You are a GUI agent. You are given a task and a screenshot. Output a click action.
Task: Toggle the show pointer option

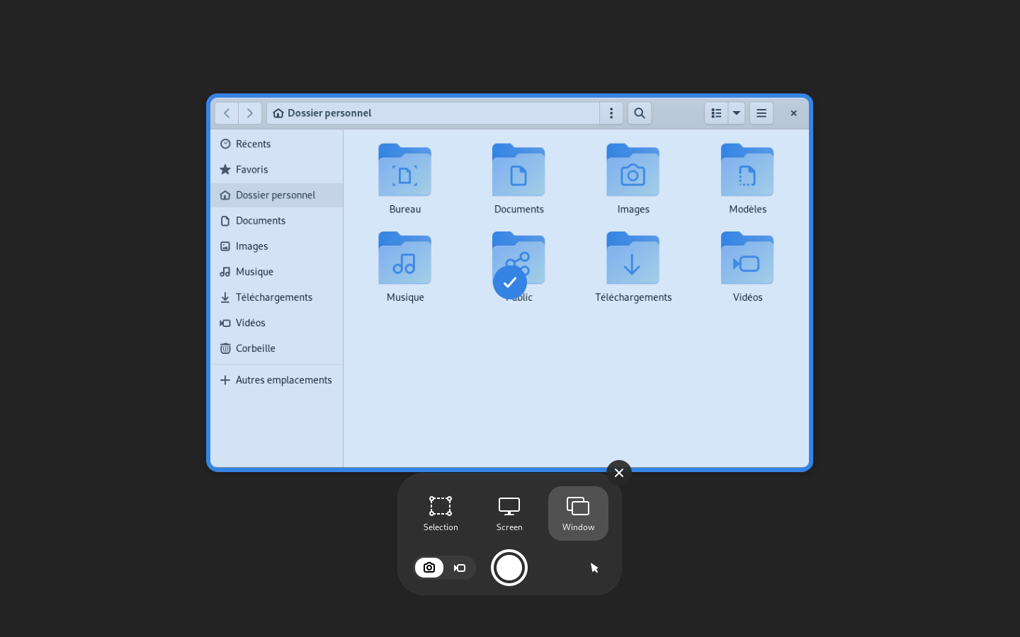pyautogui.click(x=594, y=568)
